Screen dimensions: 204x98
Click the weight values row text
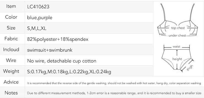coord(69,71)
